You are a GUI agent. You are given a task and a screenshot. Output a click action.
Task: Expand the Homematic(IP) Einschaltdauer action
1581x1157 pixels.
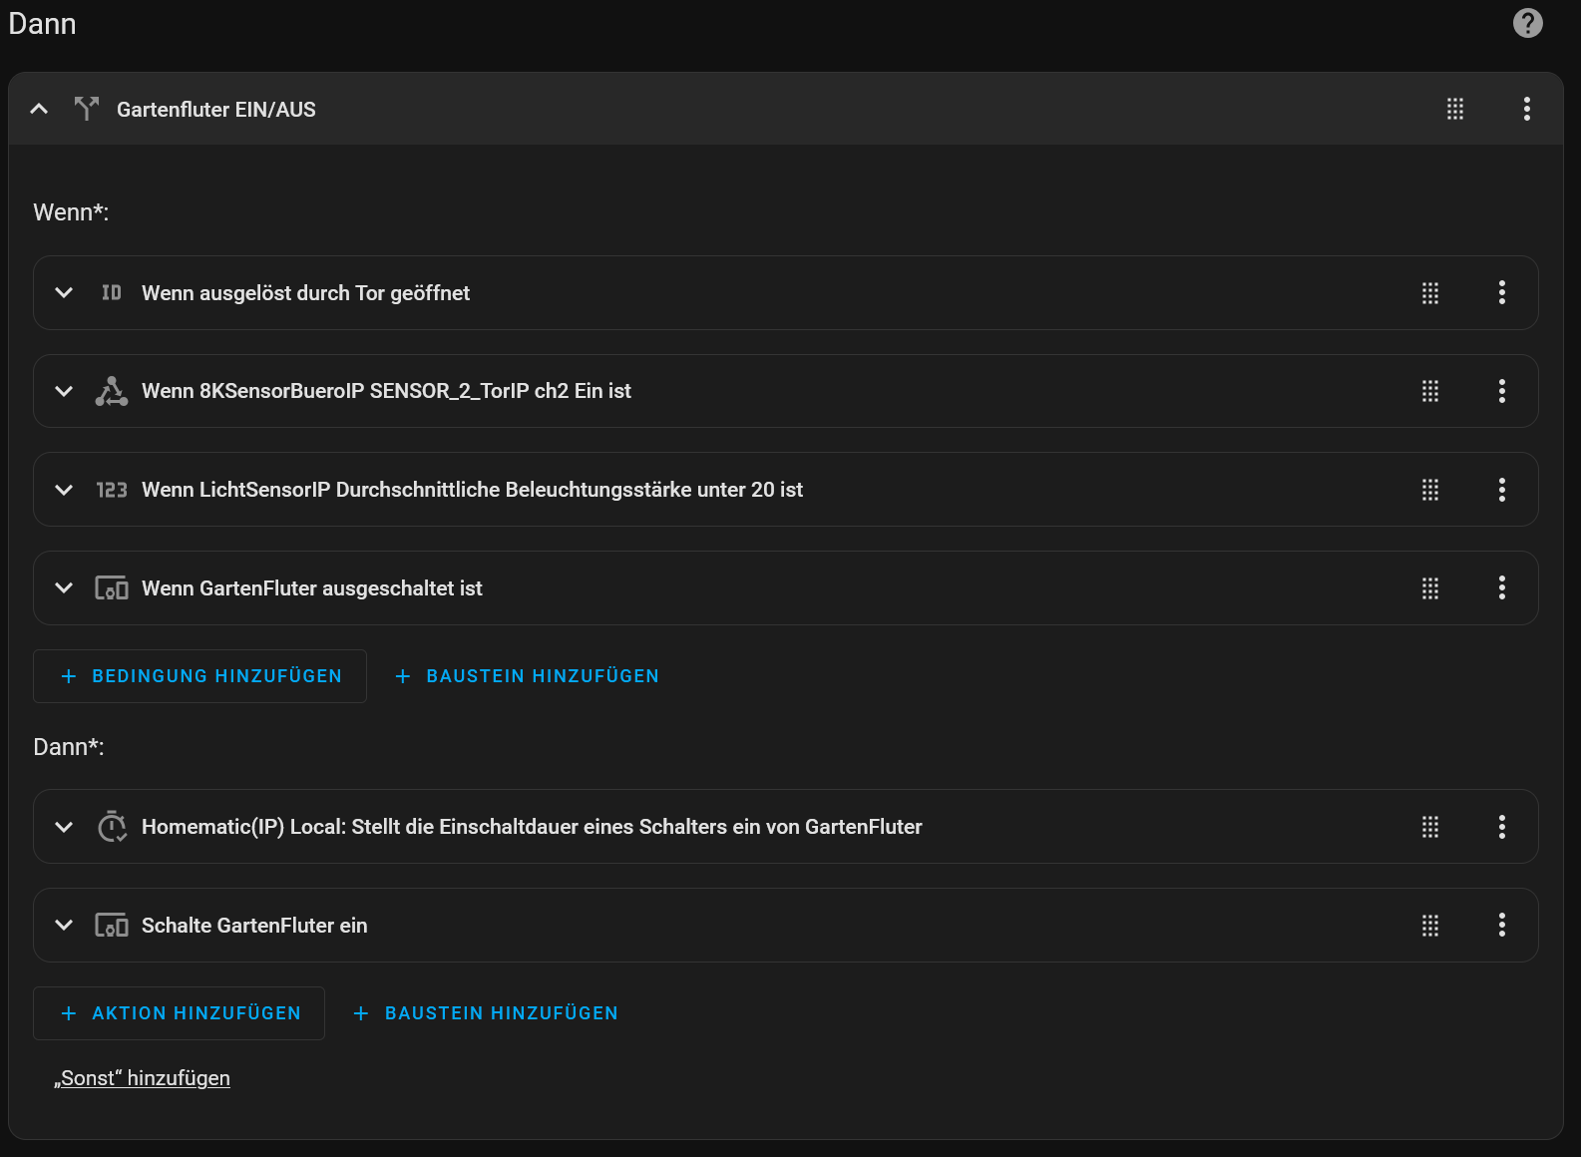[x=64, y=827]
